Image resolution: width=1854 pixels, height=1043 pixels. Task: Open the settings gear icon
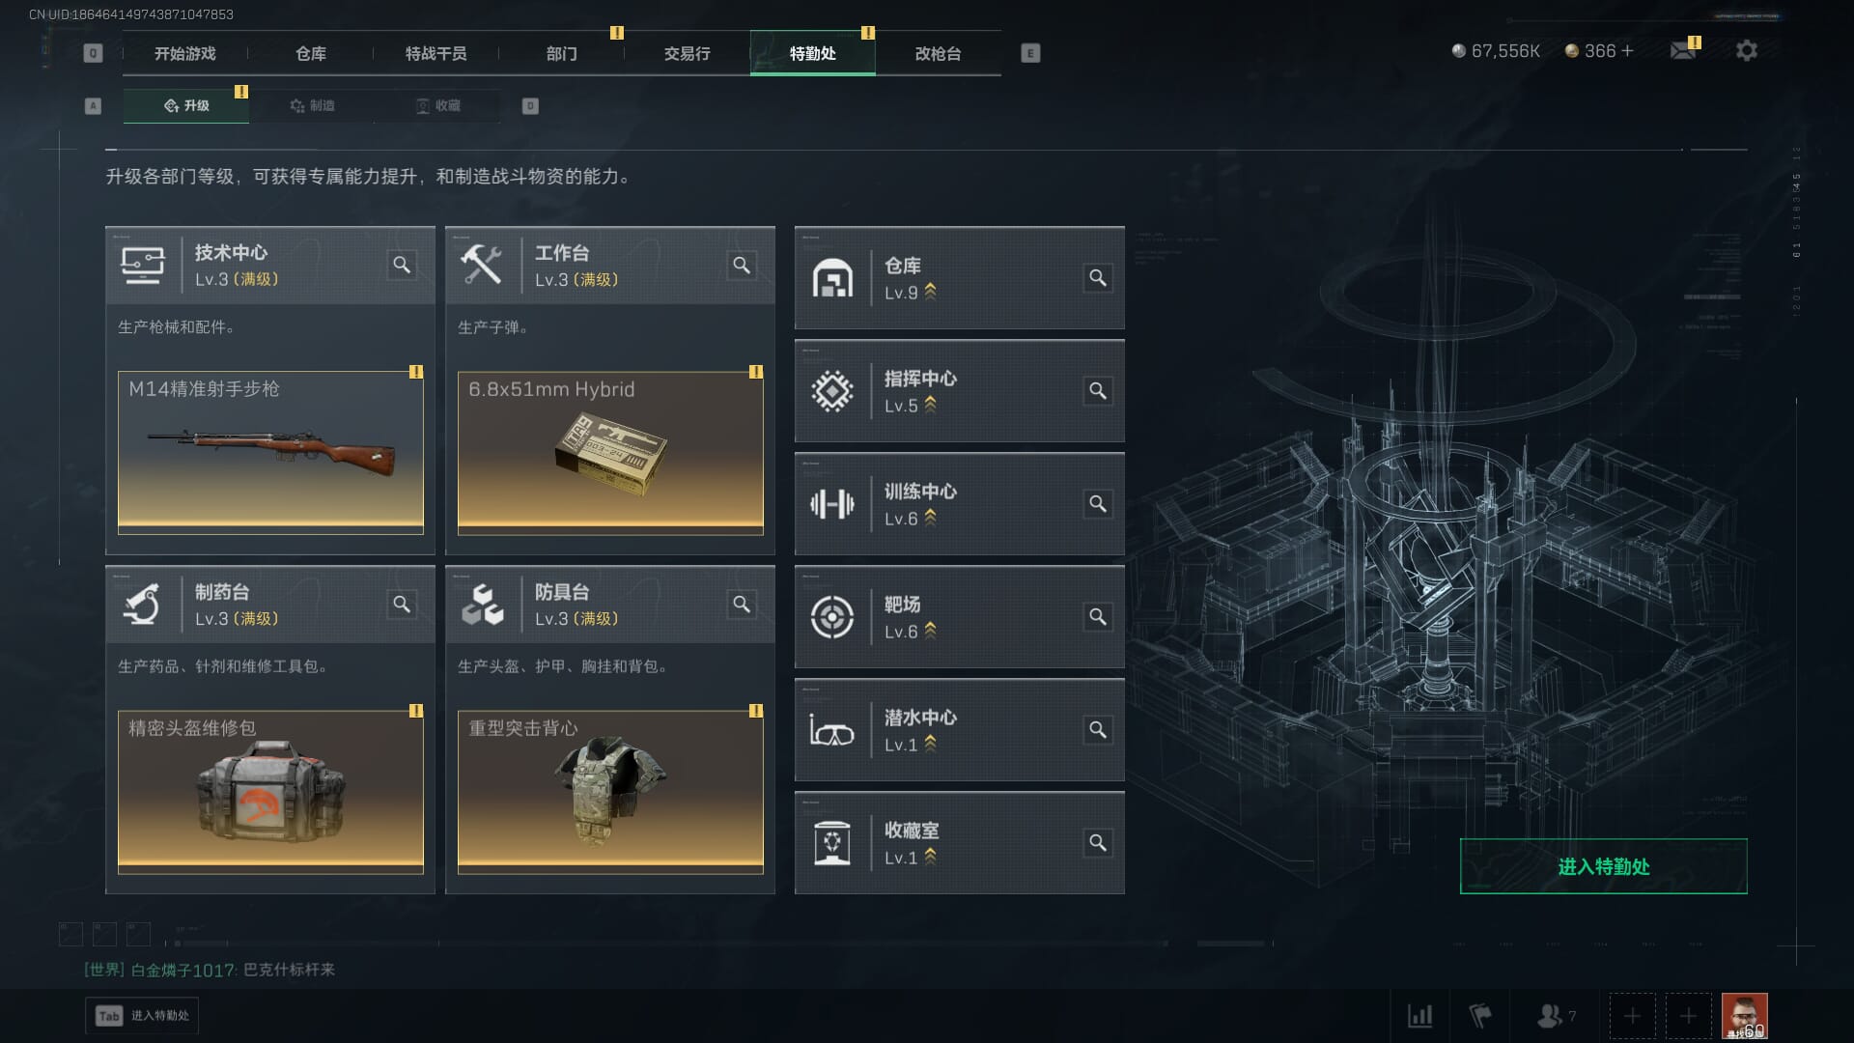(x=1746, y=50)
